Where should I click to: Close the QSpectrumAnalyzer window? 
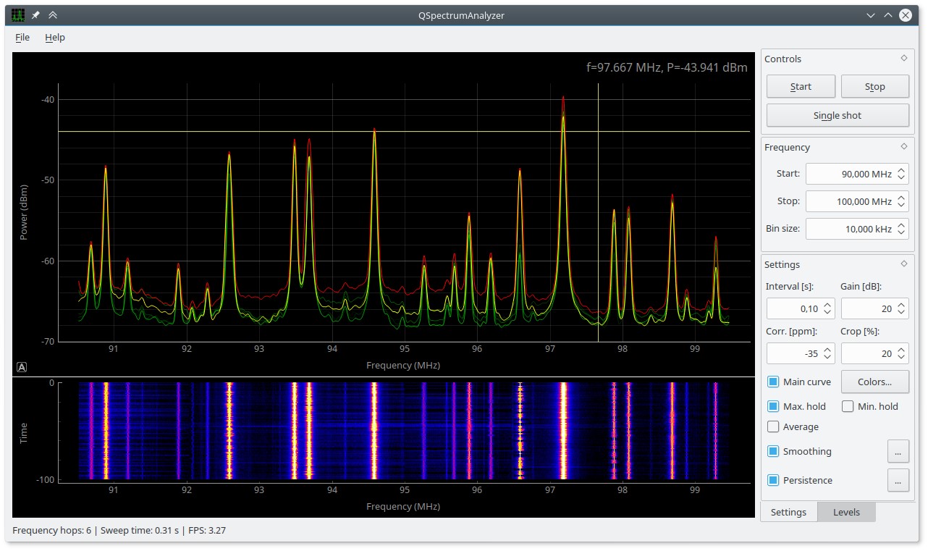[906, 15]
